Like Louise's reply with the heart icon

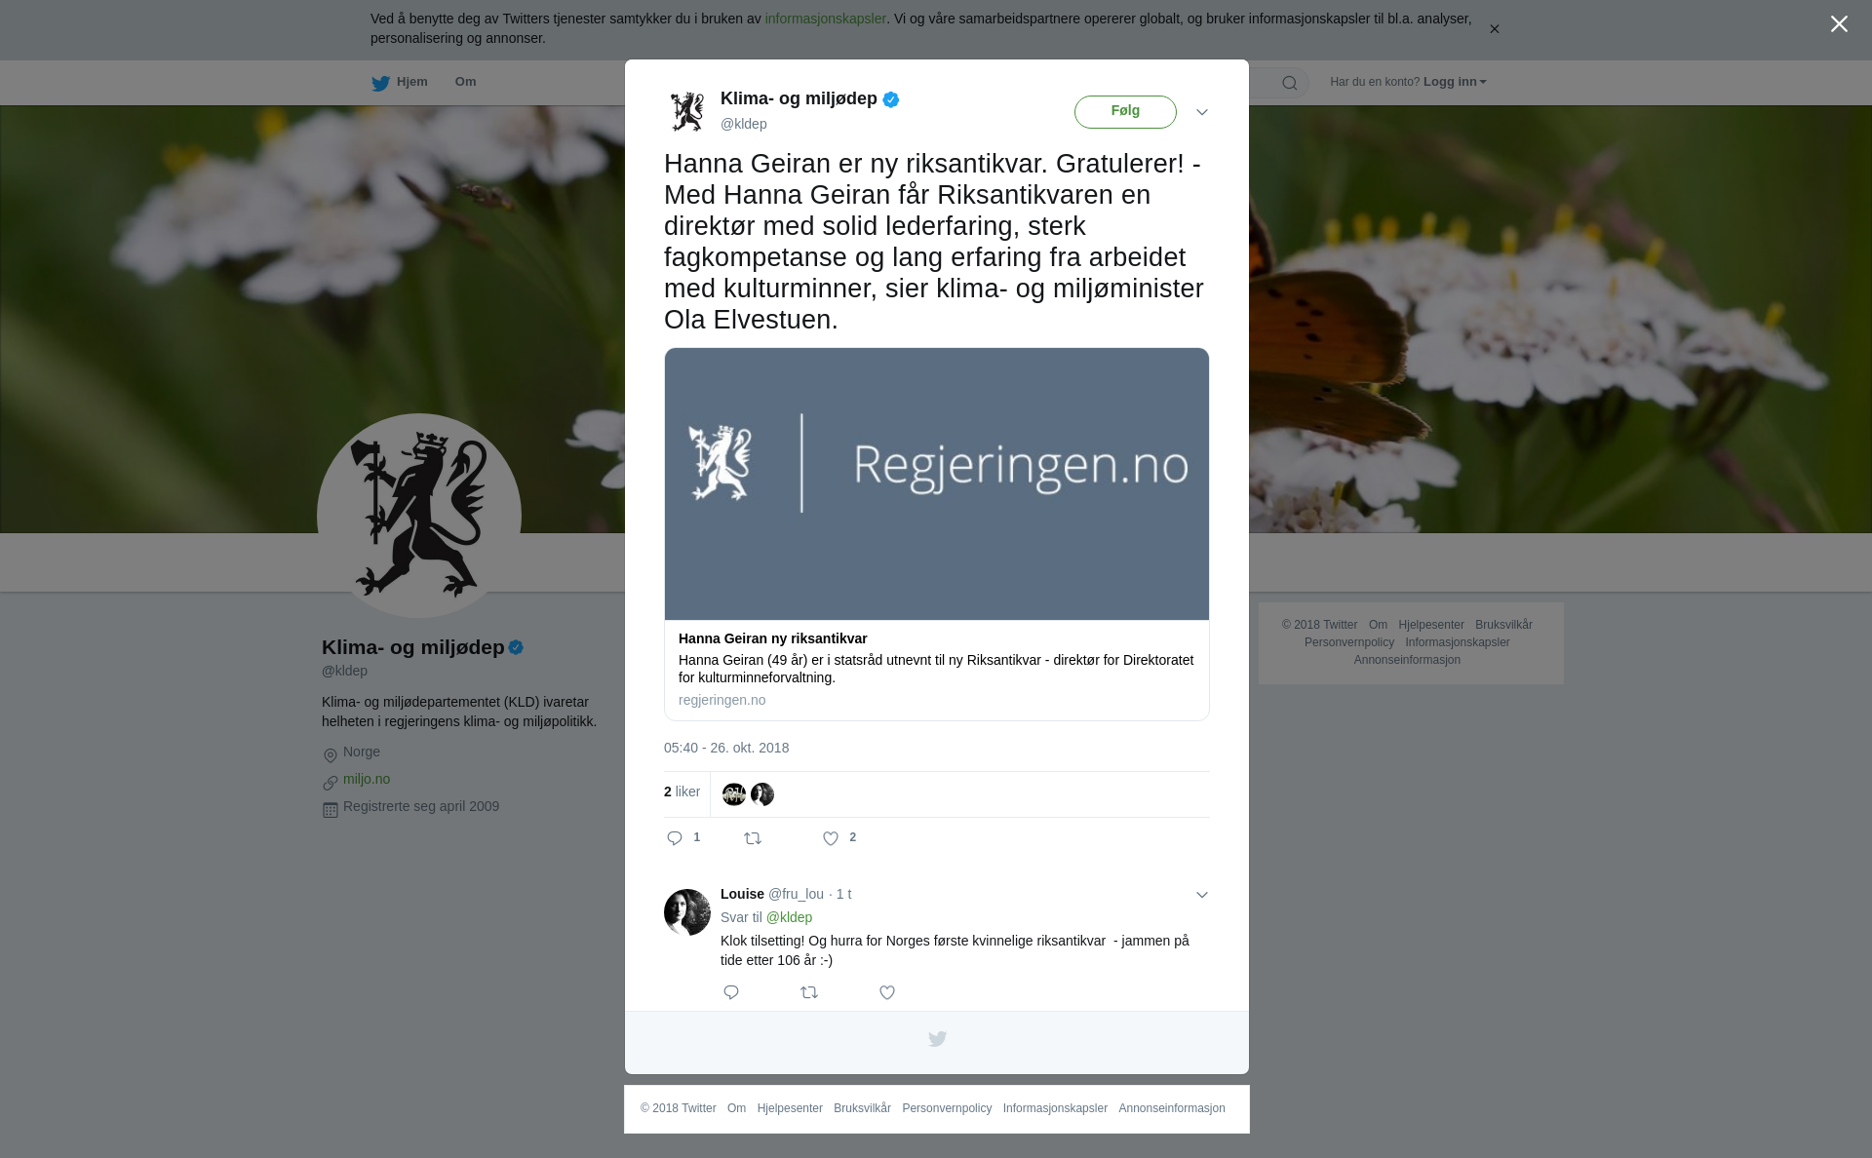(x=887, y=992)
